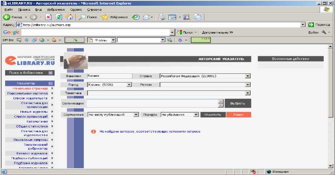
Task: Open the 'Регион' dropdown
Action: tap(248, 85)
